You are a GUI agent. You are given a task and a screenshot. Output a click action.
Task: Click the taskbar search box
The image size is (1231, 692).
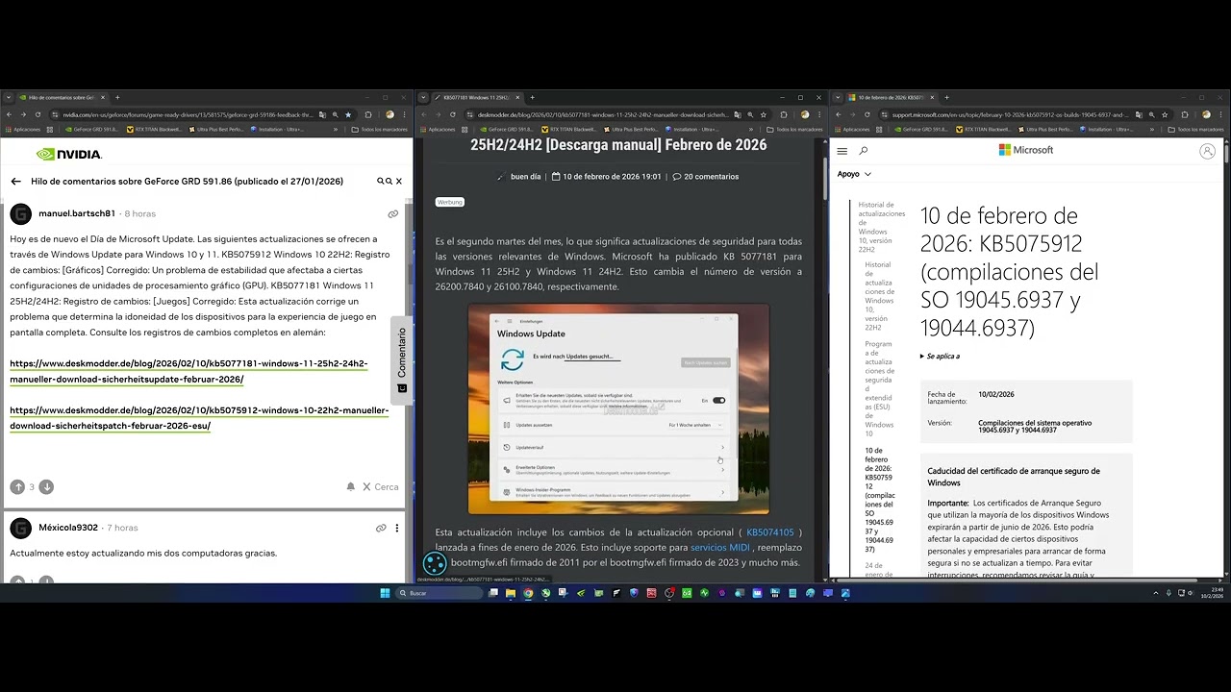coord(440,593)
